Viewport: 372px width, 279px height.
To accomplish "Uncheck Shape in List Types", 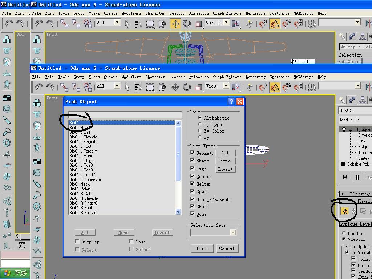I will pyautogui.click(x=193, y=161).
